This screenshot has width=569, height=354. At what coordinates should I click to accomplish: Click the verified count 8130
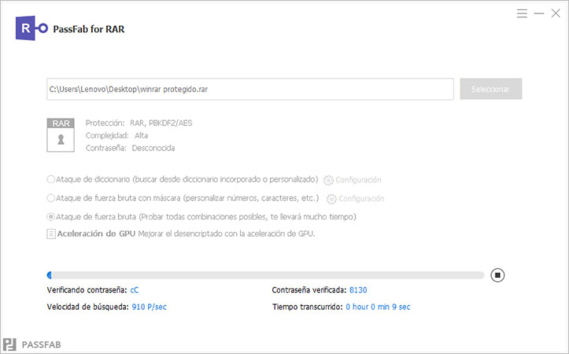click(x=358, y=290)
